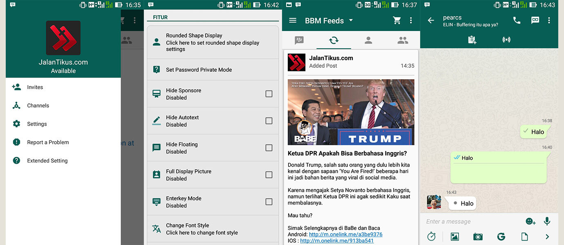Click the Enterkey Mode keyboard icon
The width and height of the screenshot is (564, 245).
(x=157, y=202)
